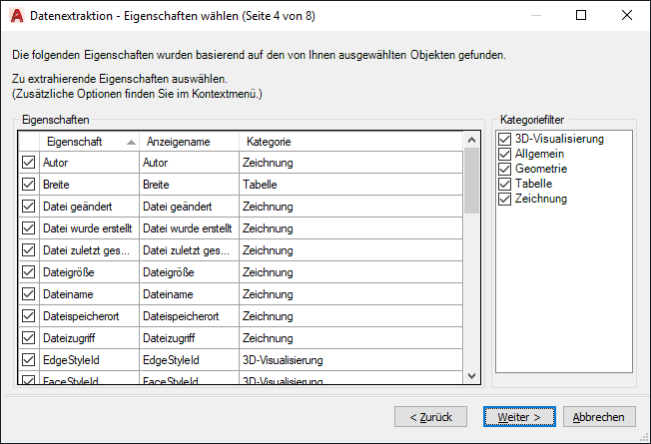
Task: Toggle the Geometrie category filter
Action: click(x=504, y=170)
